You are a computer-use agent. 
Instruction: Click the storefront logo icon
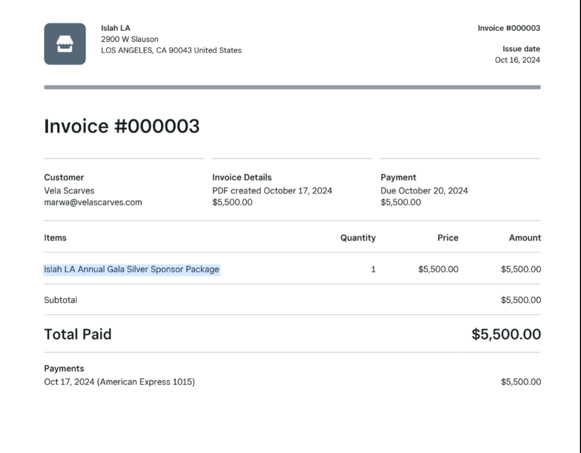pyautogui.click(x=65, y=44)
